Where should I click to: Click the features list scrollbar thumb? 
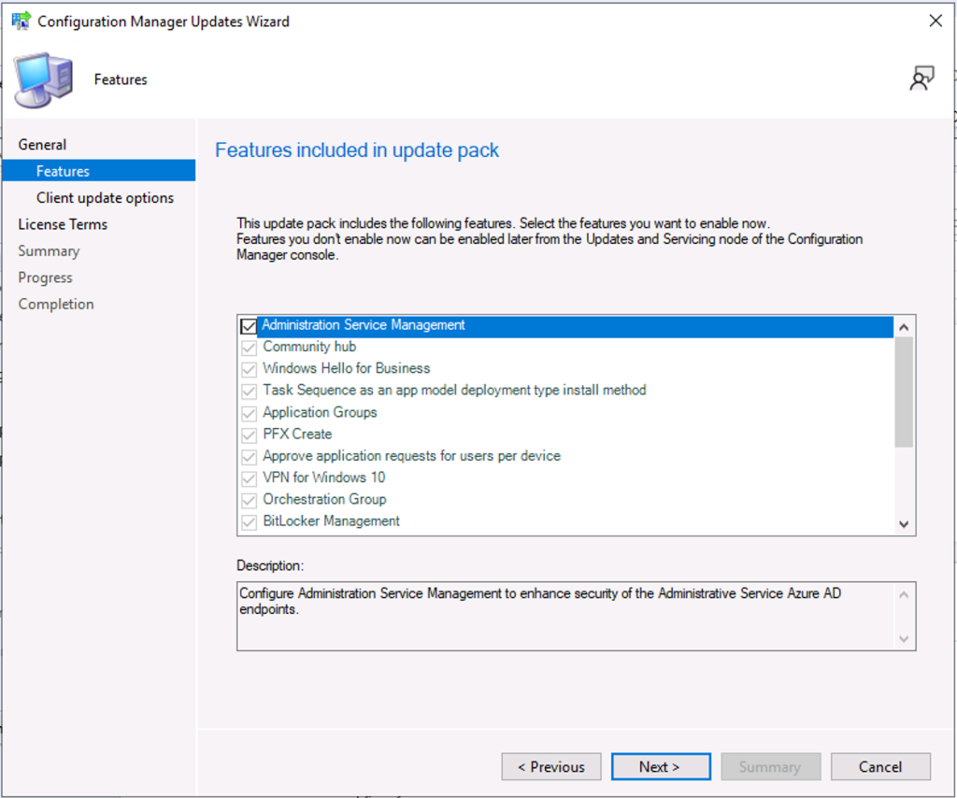coord(904,392)
